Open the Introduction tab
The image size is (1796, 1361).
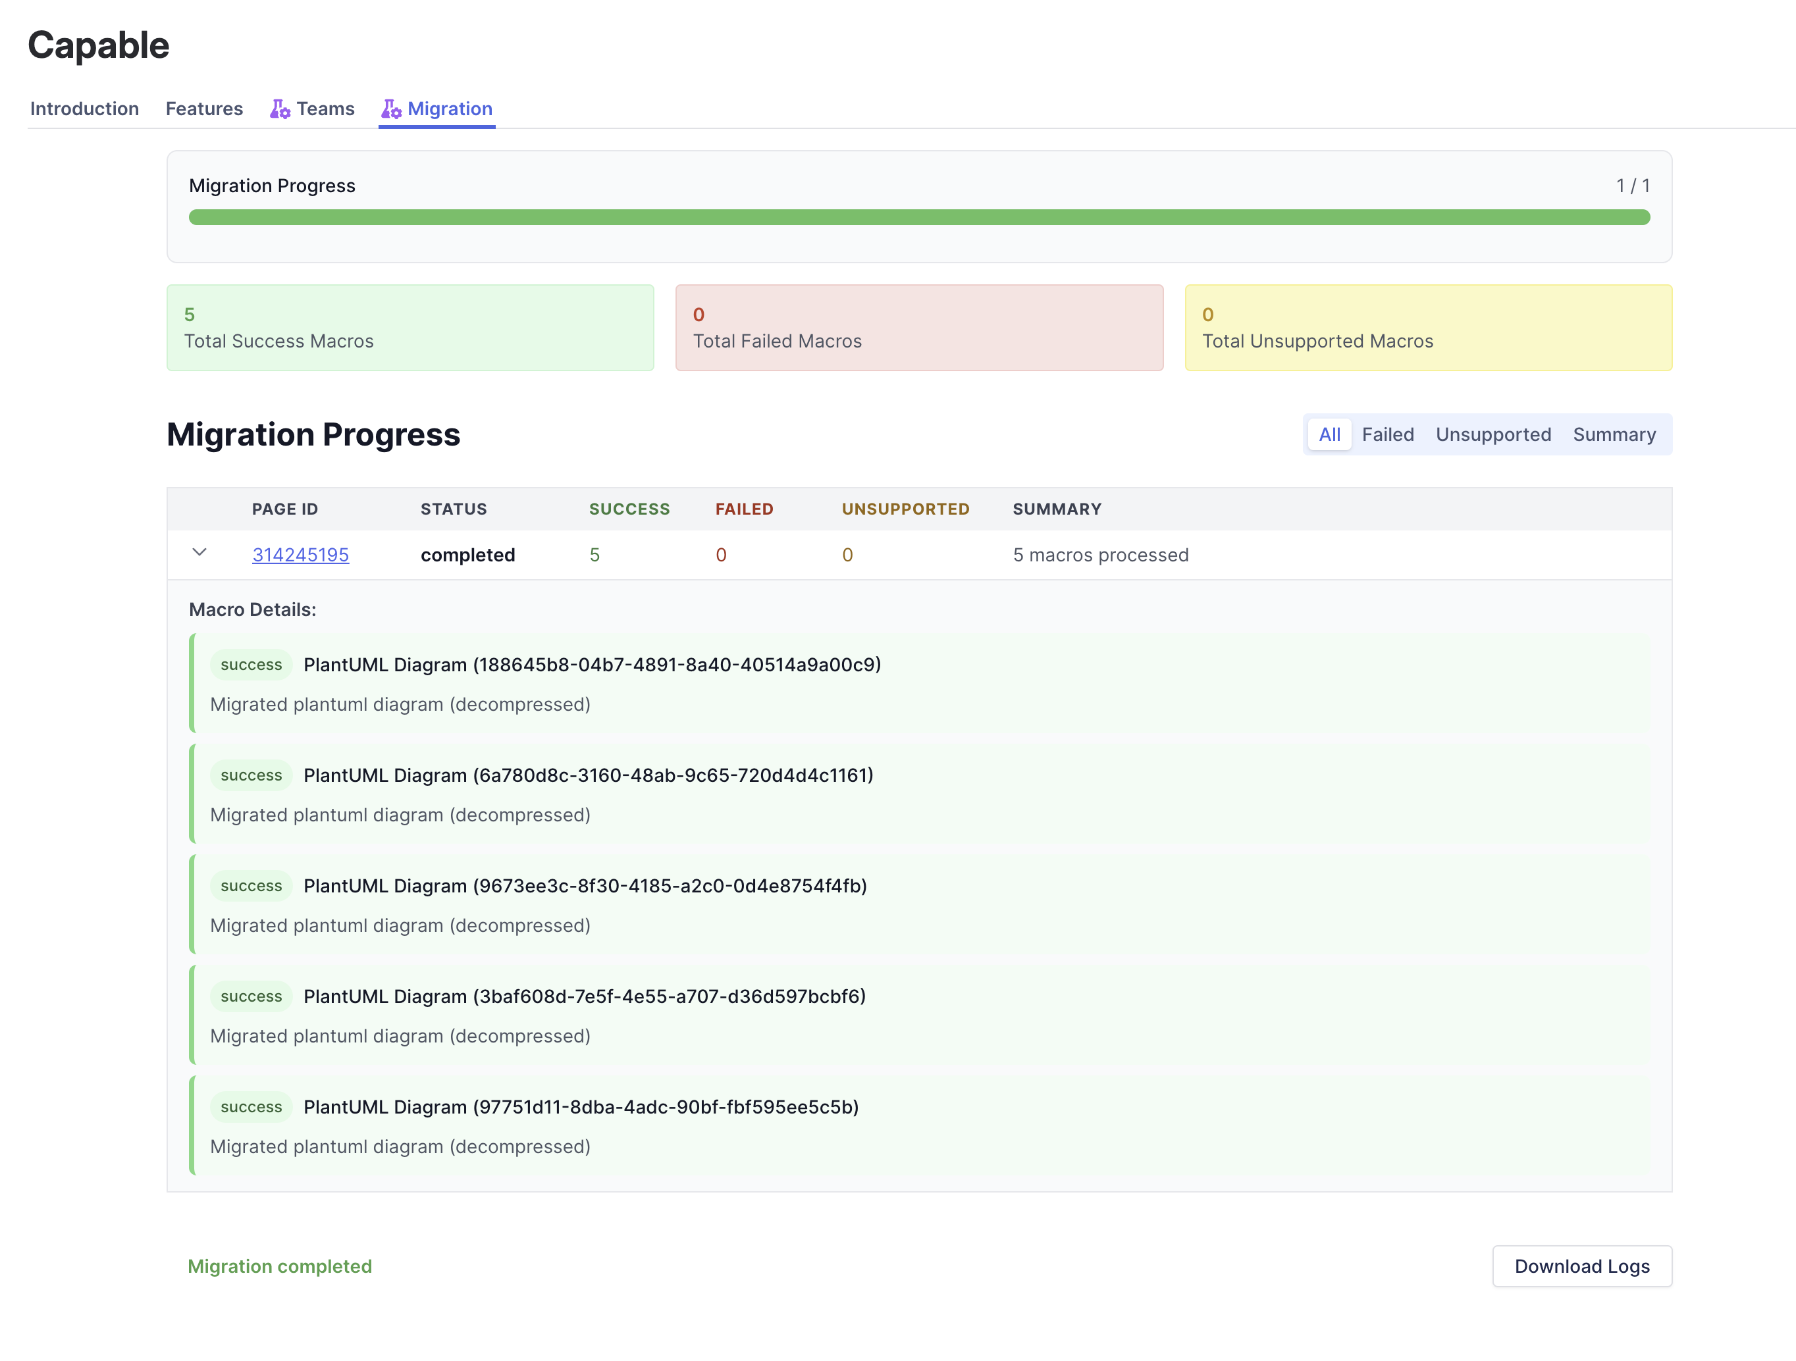pos(84,108)
